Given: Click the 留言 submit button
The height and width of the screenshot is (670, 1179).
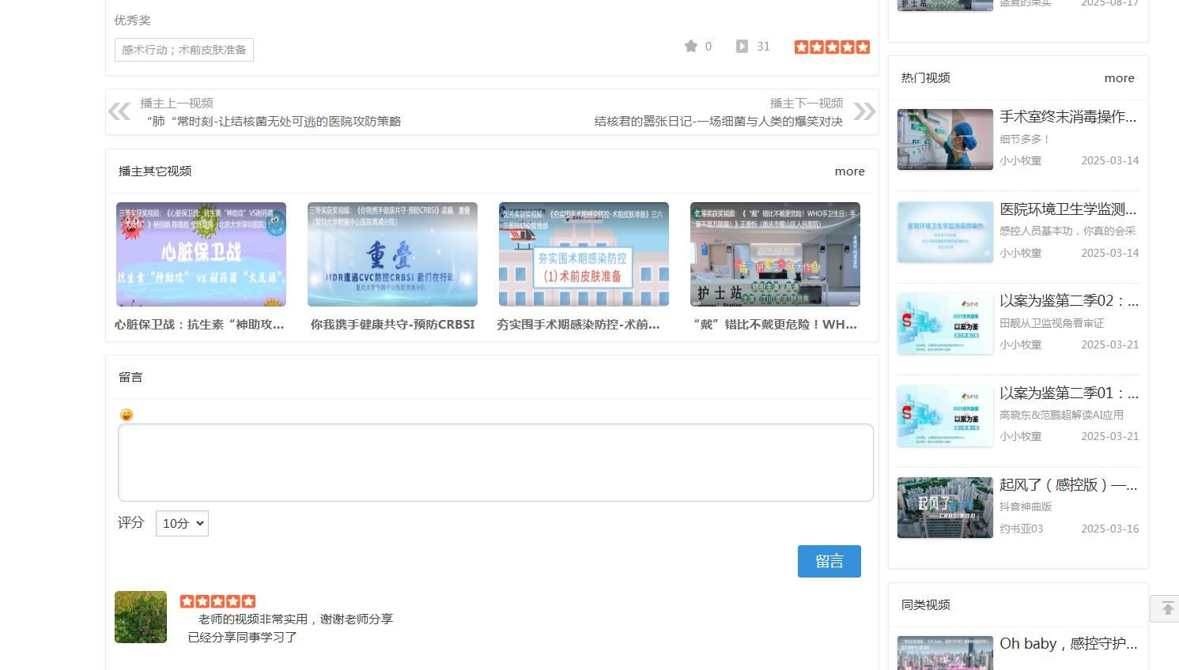Looking at the screenshot, I should 829,561.
